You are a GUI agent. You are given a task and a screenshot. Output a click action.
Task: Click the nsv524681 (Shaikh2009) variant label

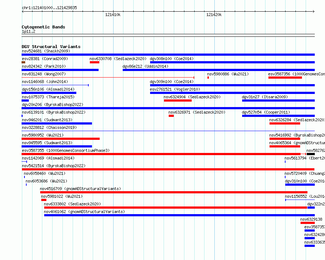pos(46,51)
